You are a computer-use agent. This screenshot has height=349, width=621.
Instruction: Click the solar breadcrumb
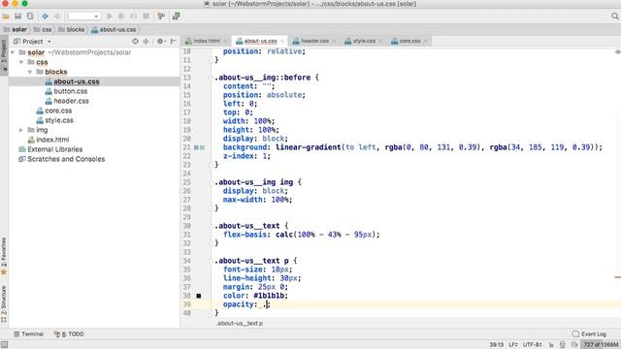16,30
